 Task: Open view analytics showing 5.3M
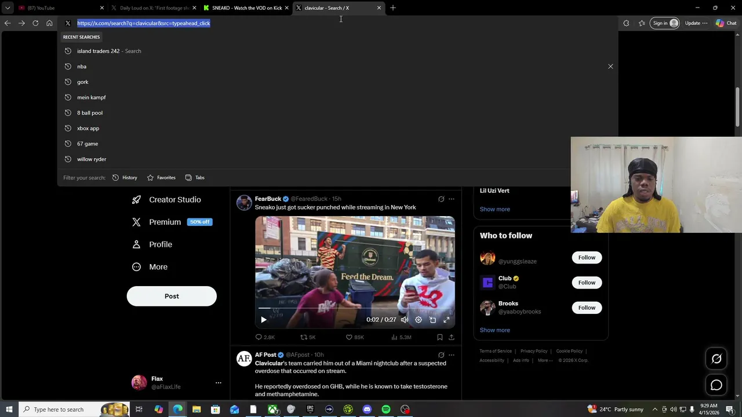coord(394,337)
